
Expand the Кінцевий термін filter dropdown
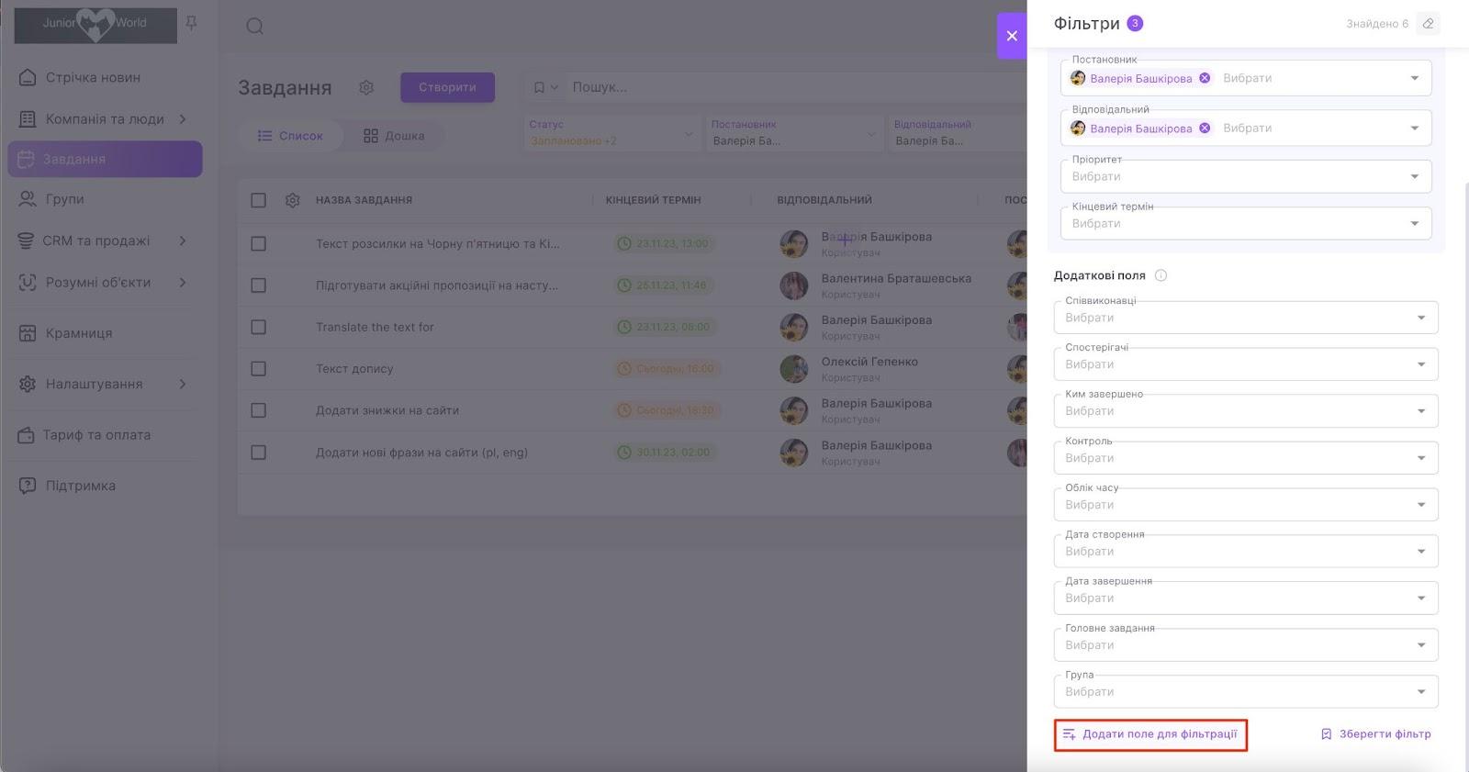click(1245, 223)
